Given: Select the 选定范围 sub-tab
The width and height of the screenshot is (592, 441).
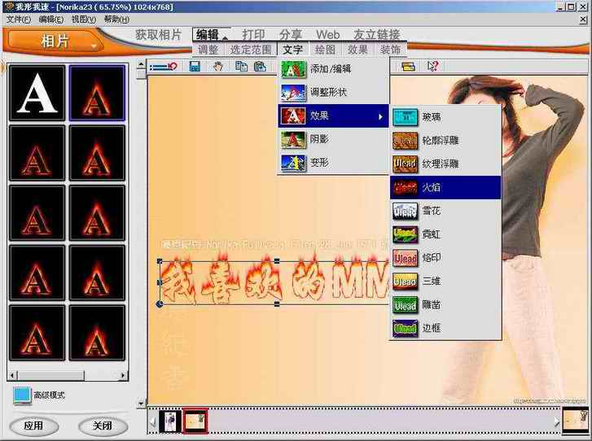Looking at the screenshot, I should 251,50.
